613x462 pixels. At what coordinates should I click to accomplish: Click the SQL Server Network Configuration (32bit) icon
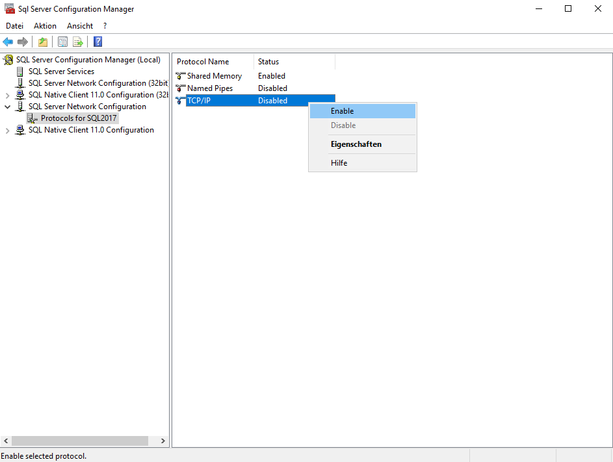point(20,83)
